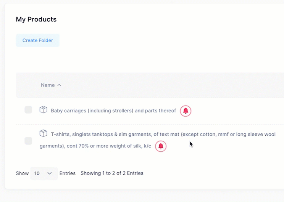Viewport: 284px width, 202px height.
Task: Tick the checkbox for Baby carriages row
Action: 28,110
